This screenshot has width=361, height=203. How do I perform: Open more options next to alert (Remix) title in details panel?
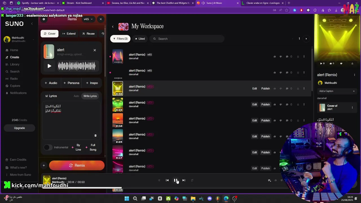tap(355, 75)
